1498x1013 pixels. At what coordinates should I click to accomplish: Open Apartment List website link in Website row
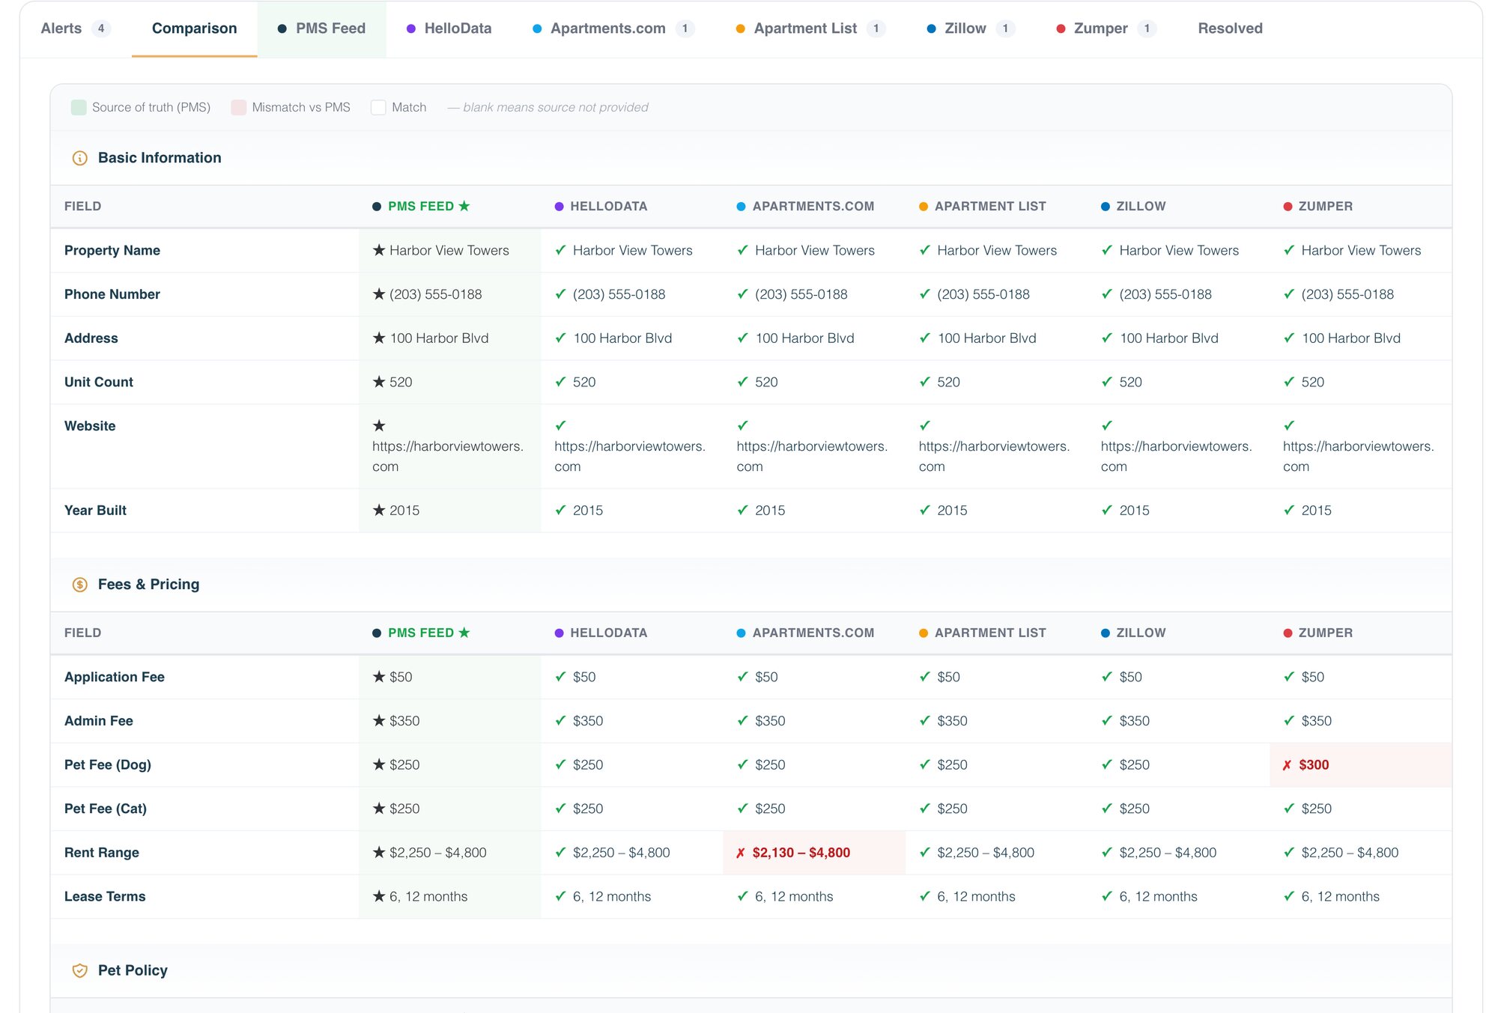click(x=994, y=456)
